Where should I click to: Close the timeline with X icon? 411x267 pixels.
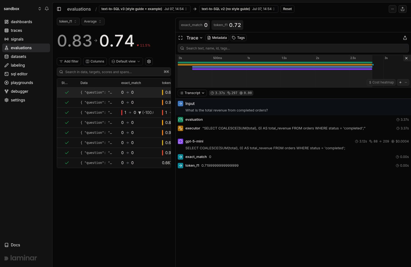coord(406,58)
